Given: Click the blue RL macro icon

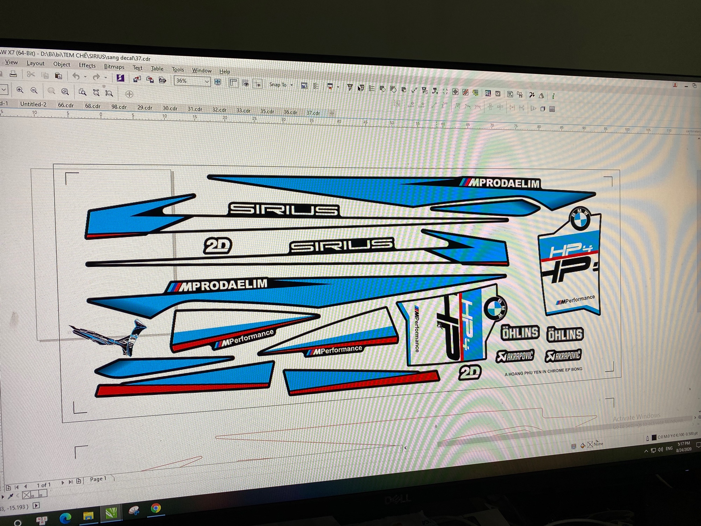Looking at the screenshot, I should point(488,93).
